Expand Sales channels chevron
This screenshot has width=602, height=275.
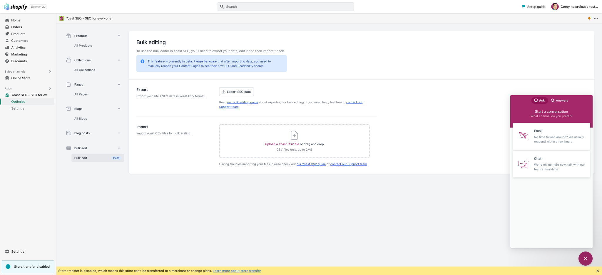tap(50, 71)
